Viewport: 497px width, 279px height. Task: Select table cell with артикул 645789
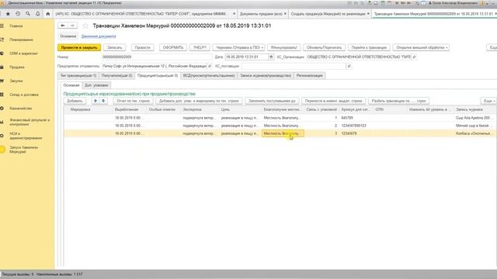click(356, 118)
